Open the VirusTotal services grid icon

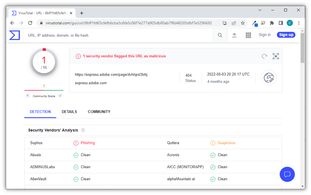pos(248,35)
